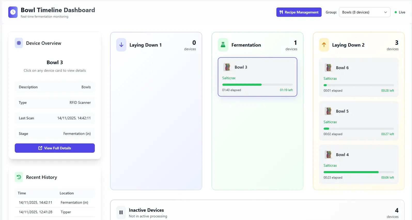Click history row 14/11/2025, 12:41:28
This screenshot has width=412, height=220.
(55, 212)
